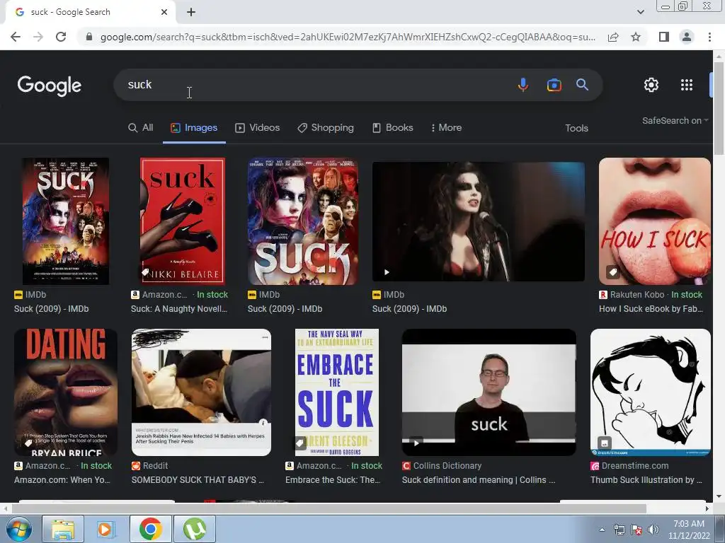This screenshot has height=543, width=725.
Task: Open a new browser tab
Action: pos(191,13)
